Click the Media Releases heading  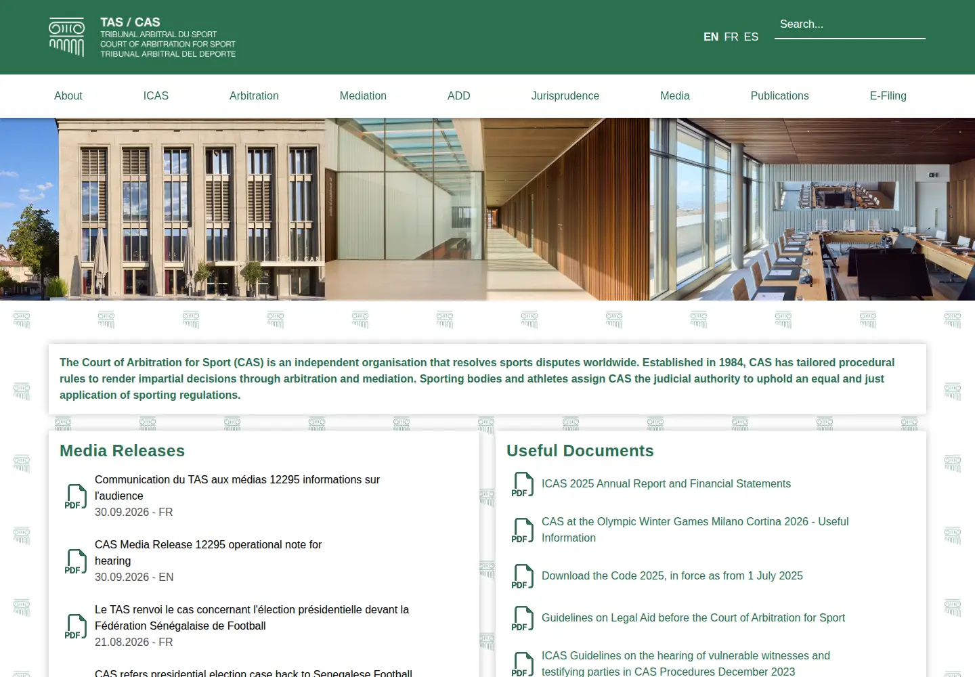pyautogui.click(x=122, y=451)
